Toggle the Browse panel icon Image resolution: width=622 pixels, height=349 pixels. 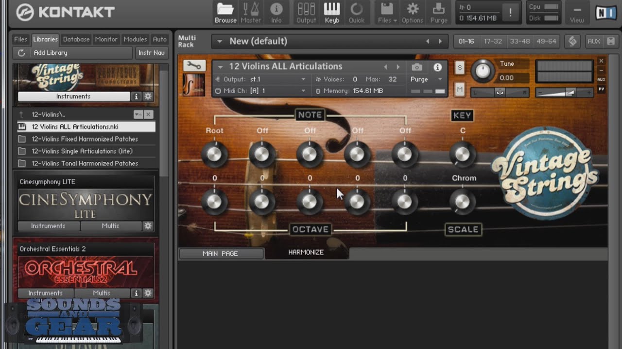tap(225, 13)
